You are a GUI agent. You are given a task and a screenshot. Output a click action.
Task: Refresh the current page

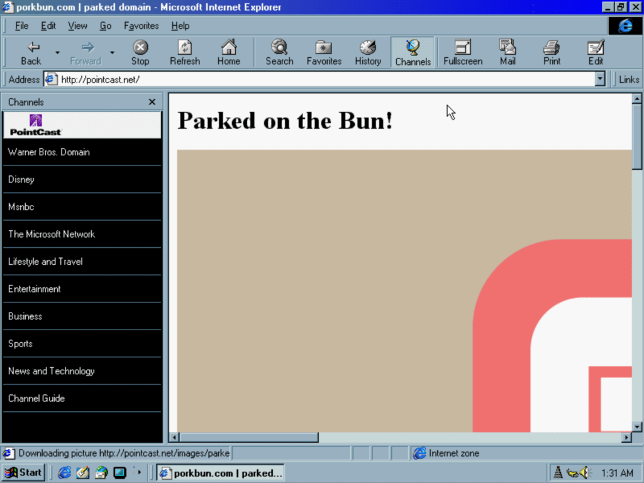(184, 52)
